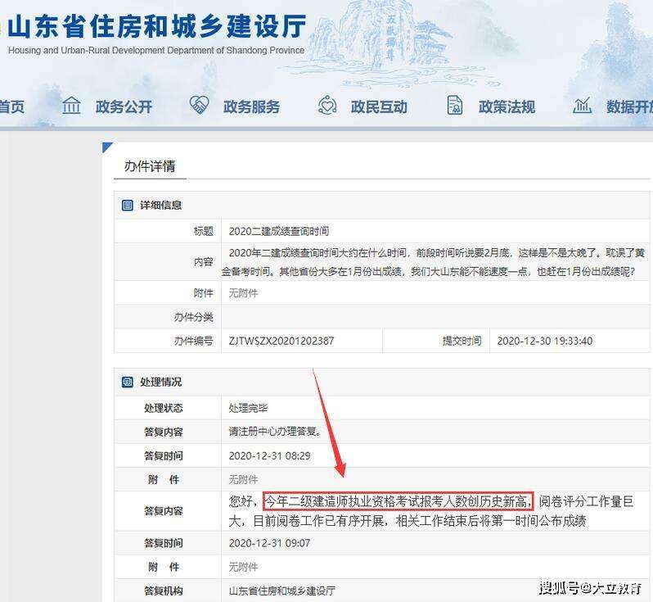653x602 pixels.
Task: Click the blue corner triangle marker
Action: [106, 147]
